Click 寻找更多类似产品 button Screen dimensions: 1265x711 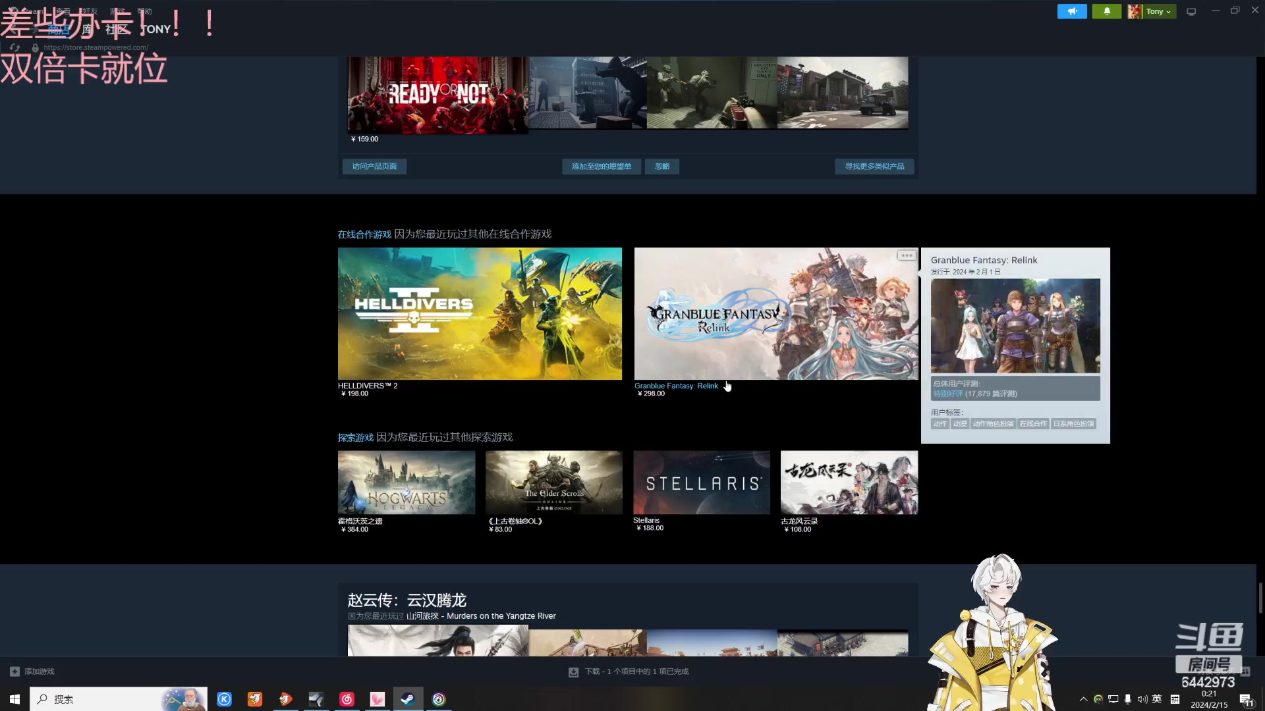(874, 167)
